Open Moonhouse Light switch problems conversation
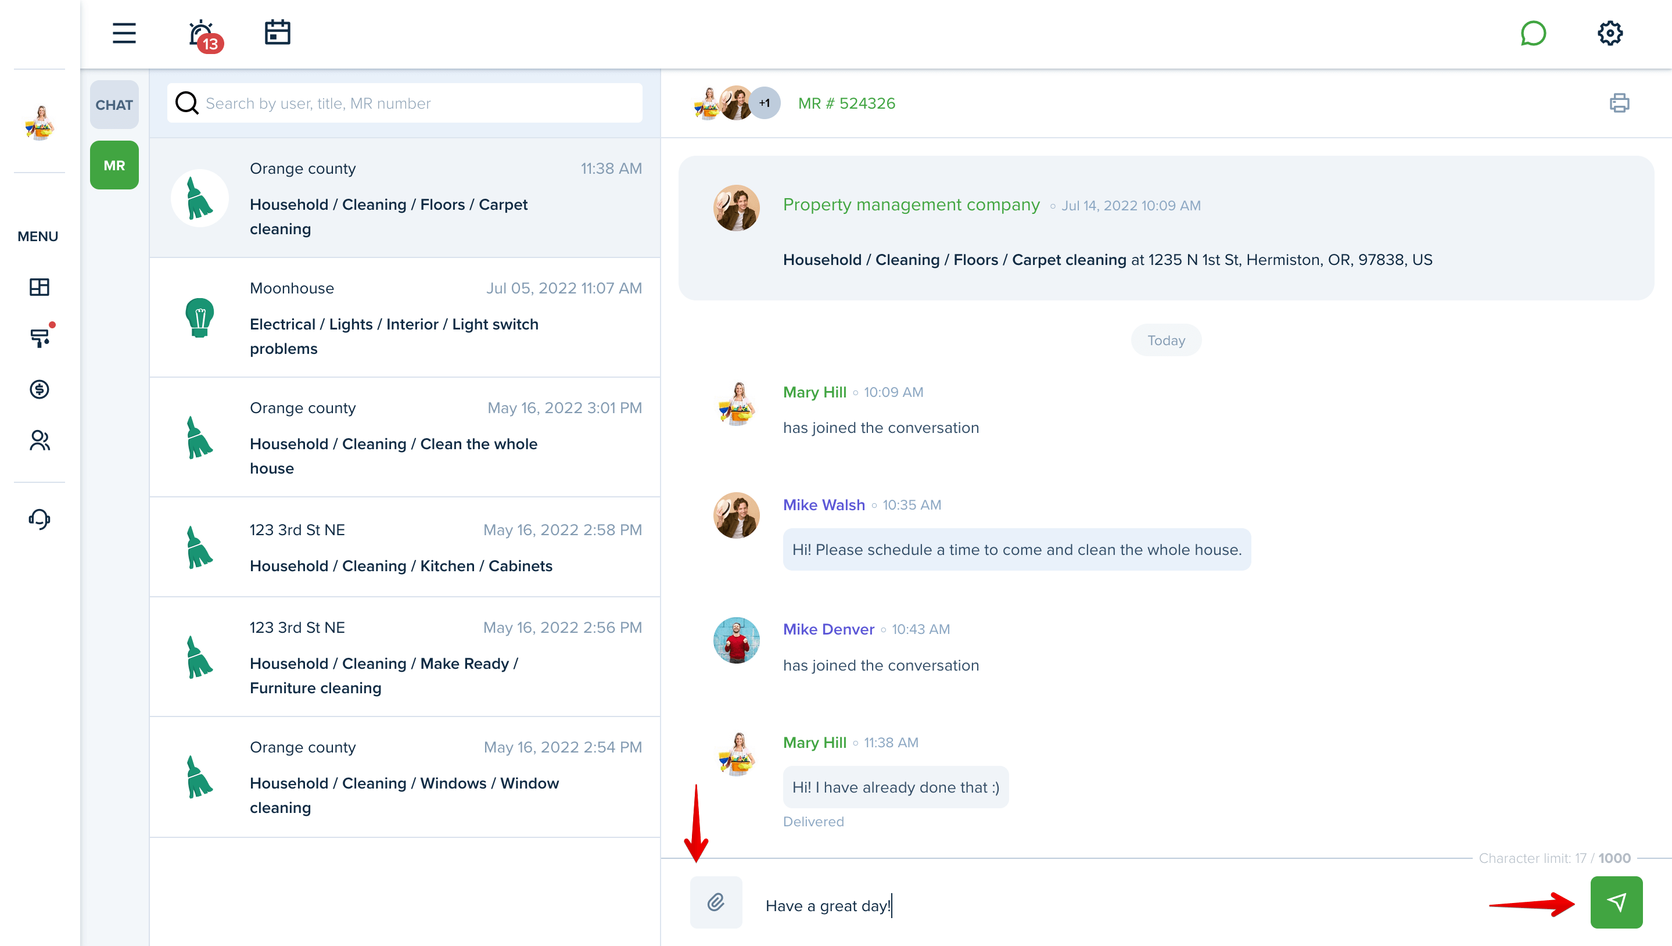Image resolution: width=1672 pixels, height=946 pixels. (405, 318)
